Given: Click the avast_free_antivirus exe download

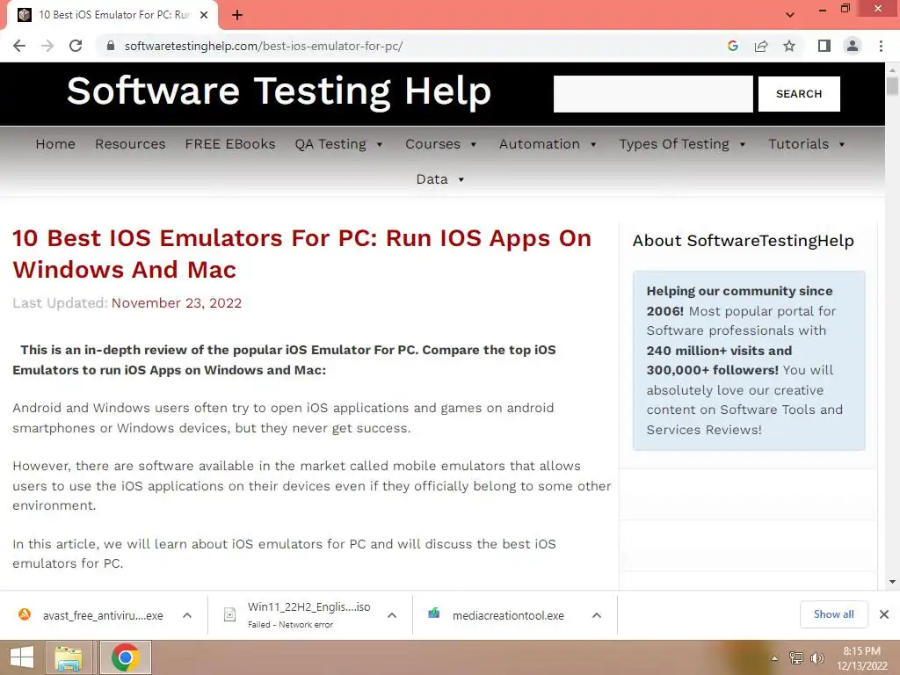Looking at the screenshot, I should tap(103, 615).
